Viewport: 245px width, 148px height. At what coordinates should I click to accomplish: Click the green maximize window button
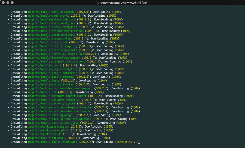tap(12, 3)
